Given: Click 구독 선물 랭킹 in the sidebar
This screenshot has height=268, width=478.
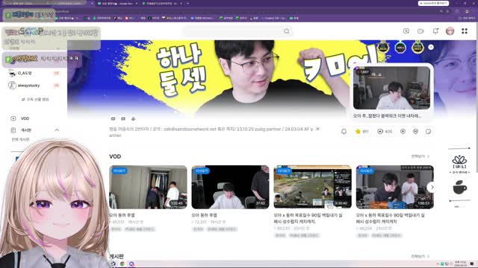Looking at the screenshot, I should point(35,99).
